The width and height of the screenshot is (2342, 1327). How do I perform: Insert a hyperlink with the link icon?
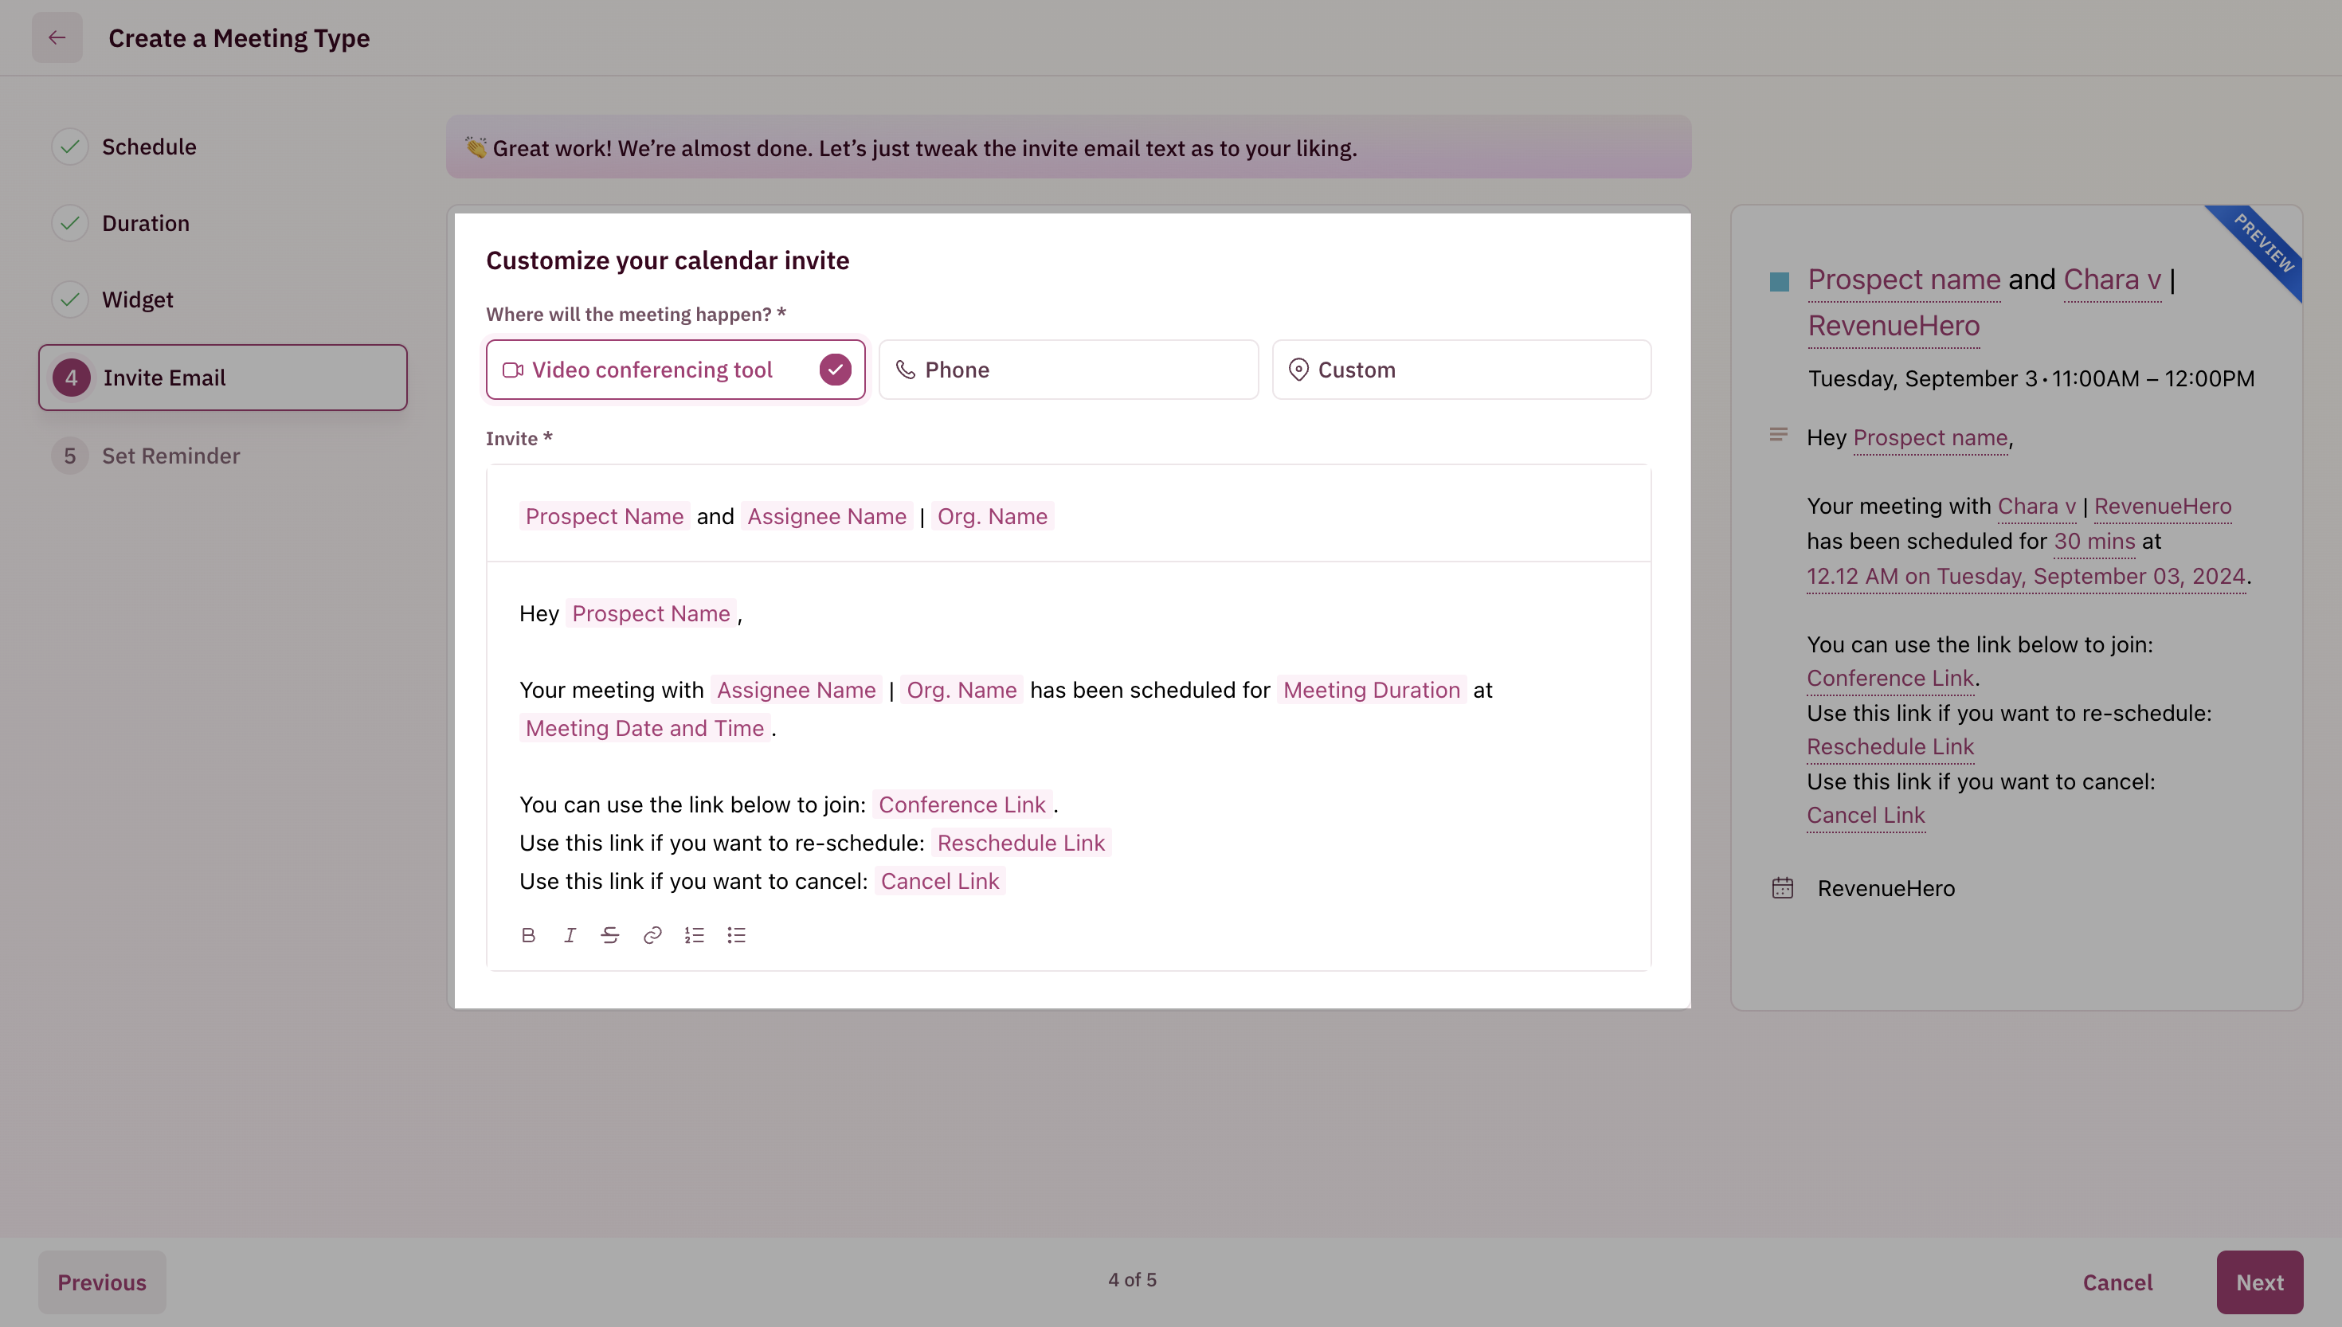coord(652,934)
